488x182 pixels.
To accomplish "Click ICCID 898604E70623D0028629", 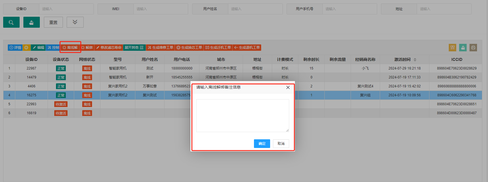I will [x=457, y=68].
